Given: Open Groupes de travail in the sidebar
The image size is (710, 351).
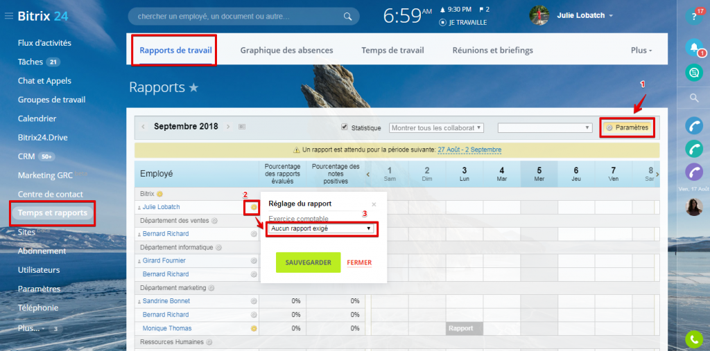Looking at the screenshot, I should coord(51,100).
